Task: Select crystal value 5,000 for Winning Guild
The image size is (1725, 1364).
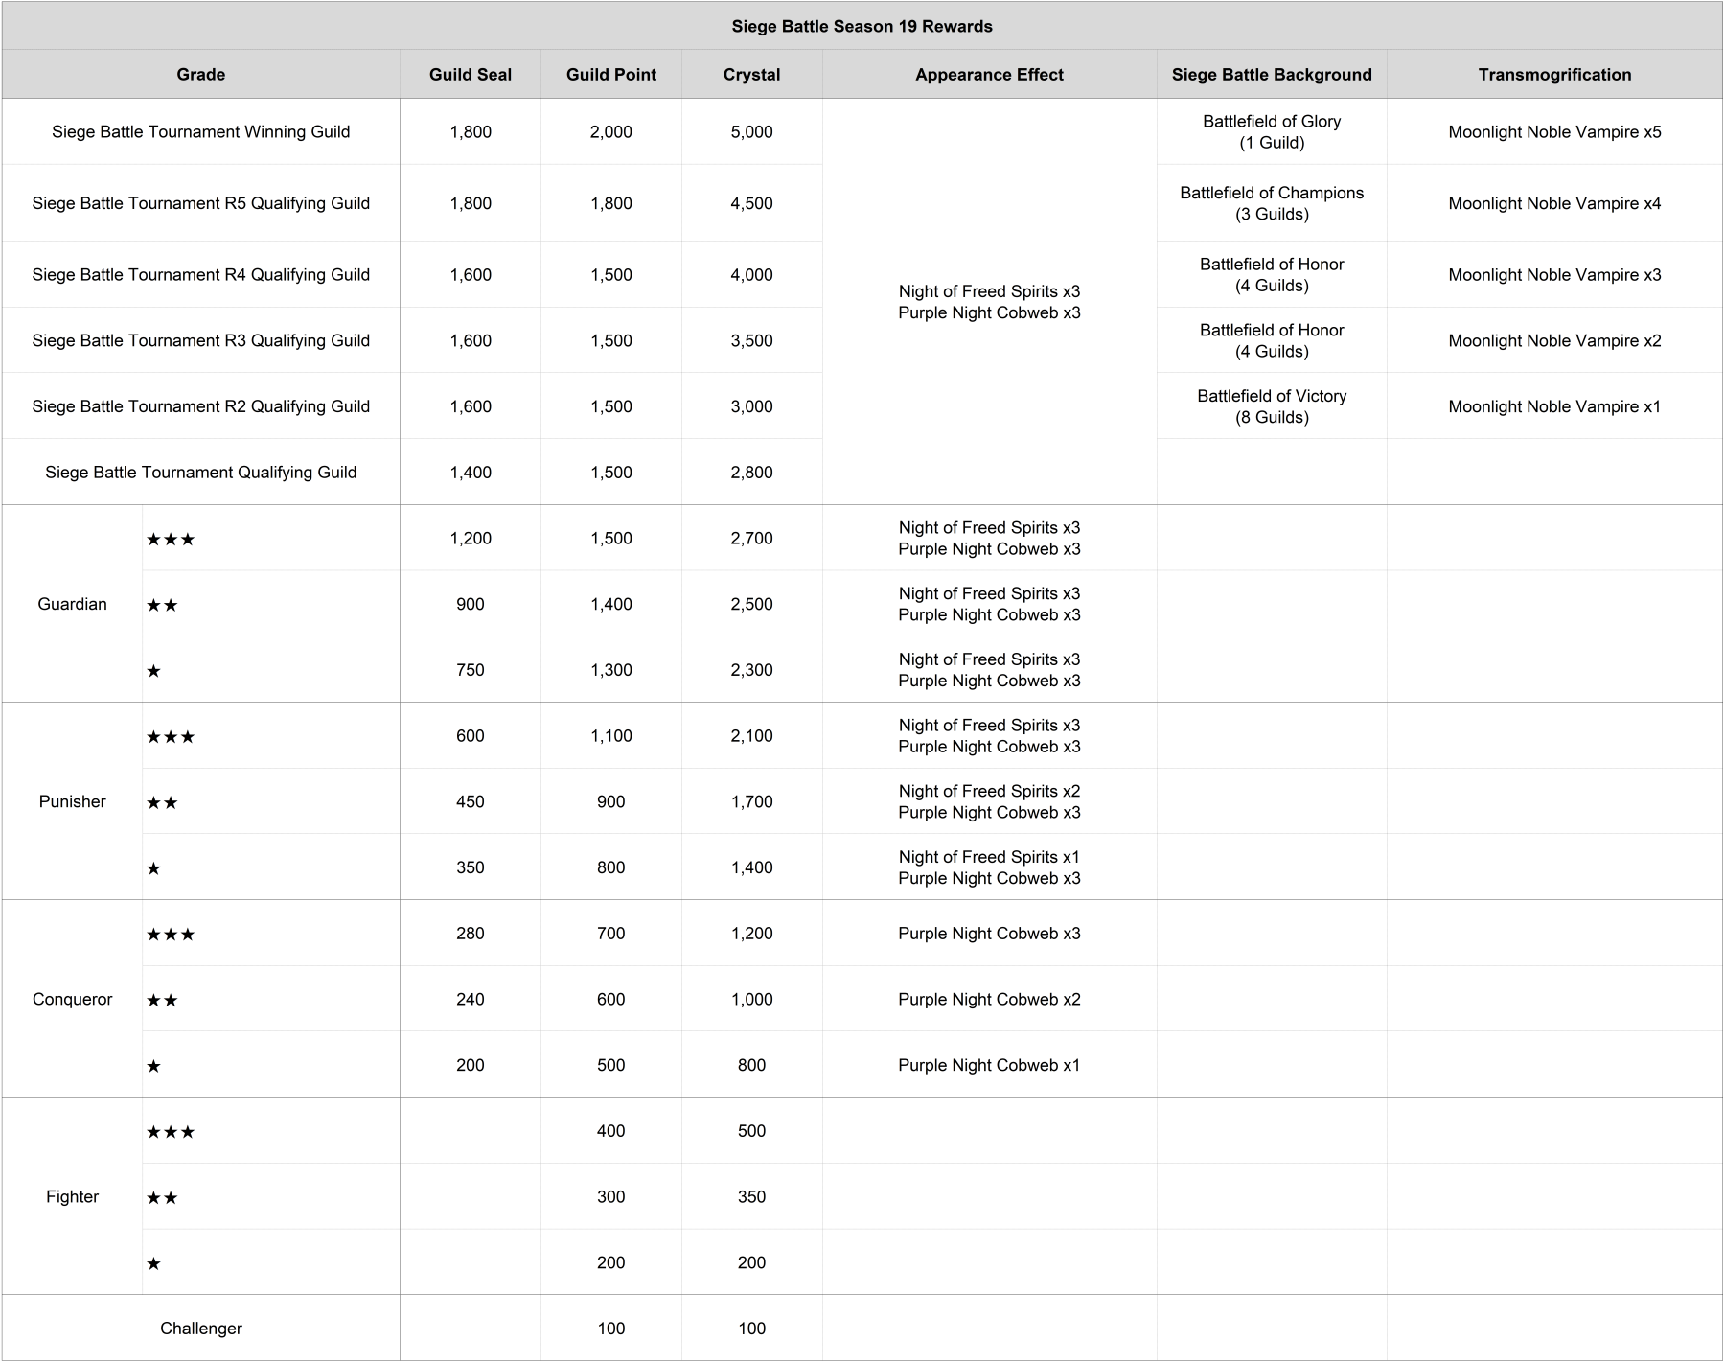Action: coord(752,132)
